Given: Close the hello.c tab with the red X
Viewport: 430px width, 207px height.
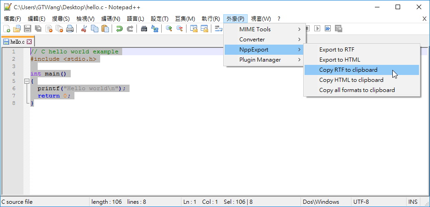Looking at the screenshot, I should [29, 42].
